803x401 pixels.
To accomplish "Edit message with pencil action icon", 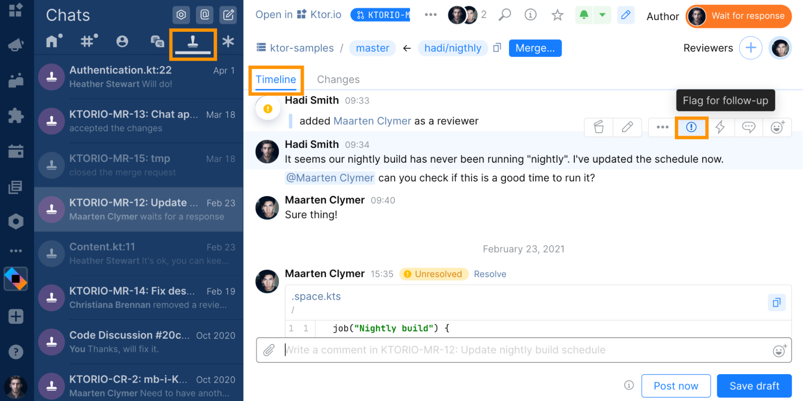I will [x=628, y=127].
